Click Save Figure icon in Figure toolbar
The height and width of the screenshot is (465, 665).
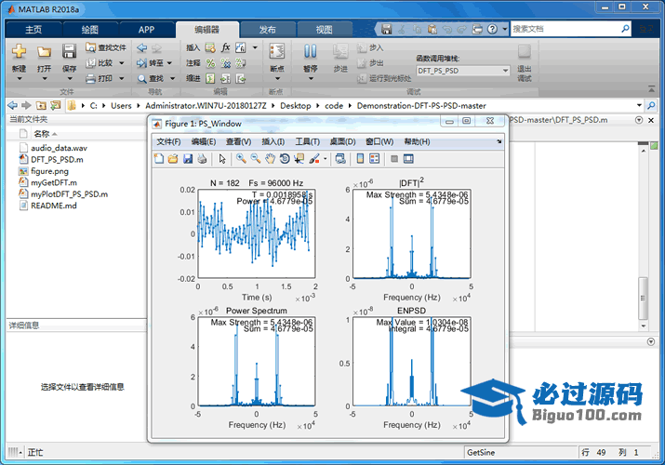coord(188,159)
